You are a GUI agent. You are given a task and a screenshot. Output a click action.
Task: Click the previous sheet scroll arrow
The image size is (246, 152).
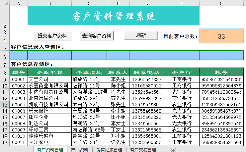point(10,150)
